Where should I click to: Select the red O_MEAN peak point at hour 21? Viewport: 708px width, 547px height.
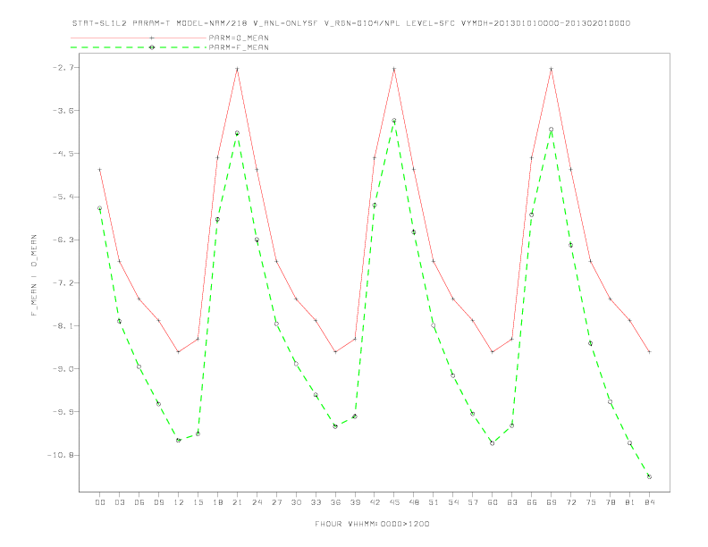(x=237, y=69)
